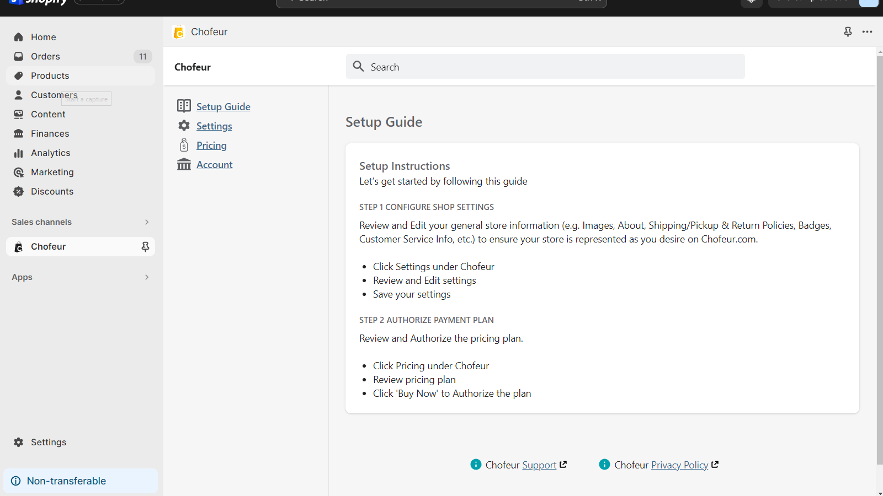This screenshot has height=496, width=883.
Task: Select the Chofeur sales channel
Action: pos(81,246)
